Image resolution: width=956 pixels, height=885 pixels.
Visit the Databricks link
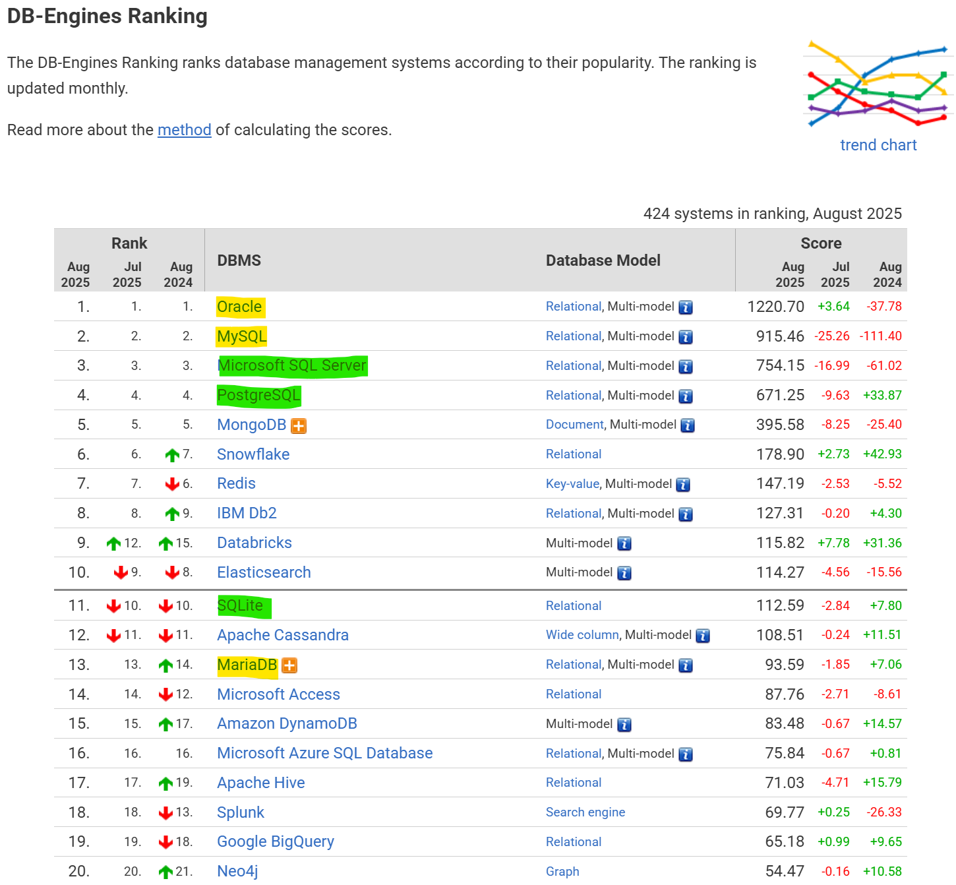tap(254, 543)
